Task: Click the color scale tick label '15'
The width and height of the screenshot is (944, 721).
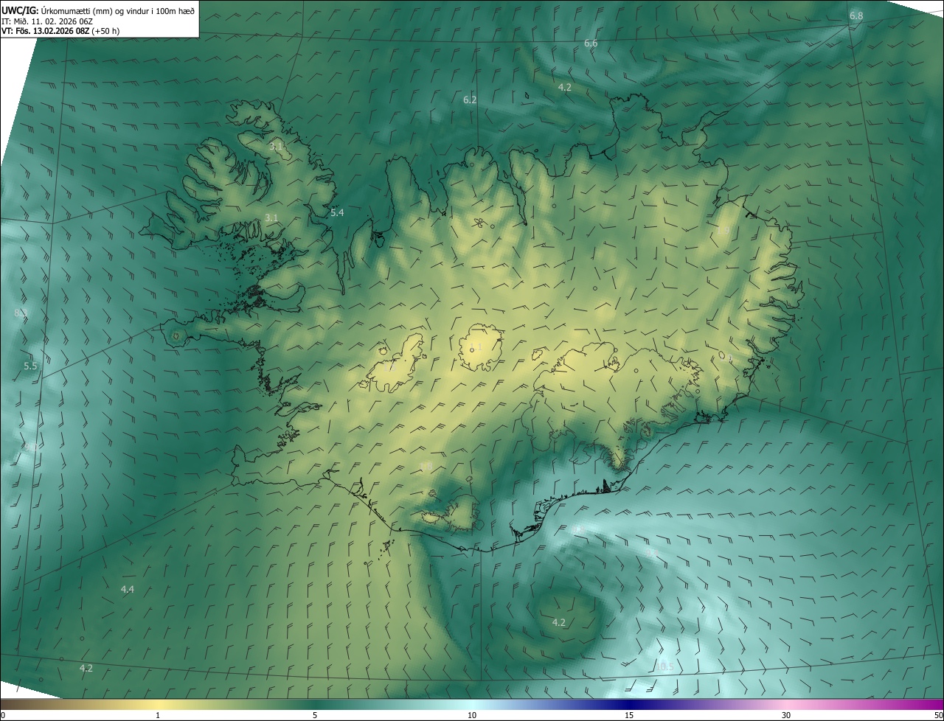Action: point(629,715)
